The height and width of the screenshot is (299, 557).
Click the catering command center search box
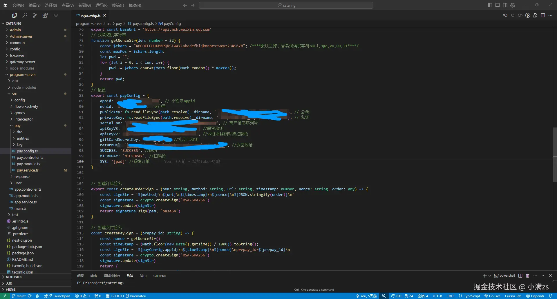tap(286, 5)
